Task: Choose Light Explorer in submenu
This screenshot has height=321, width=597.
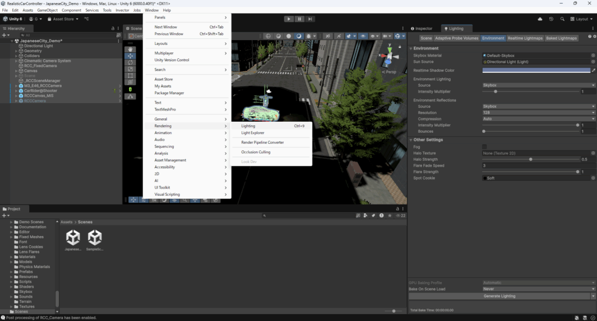Action: (272, 133)
